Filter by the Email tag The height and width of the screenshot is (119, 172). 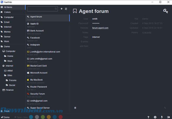click(x=13, y=22)
